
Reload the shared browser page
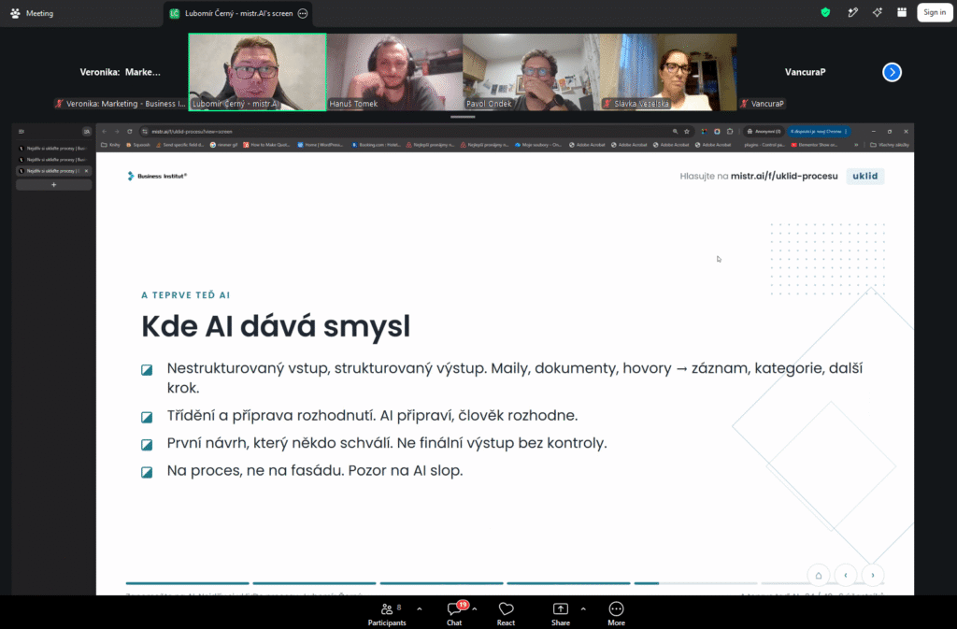click(x=129, y=131)
